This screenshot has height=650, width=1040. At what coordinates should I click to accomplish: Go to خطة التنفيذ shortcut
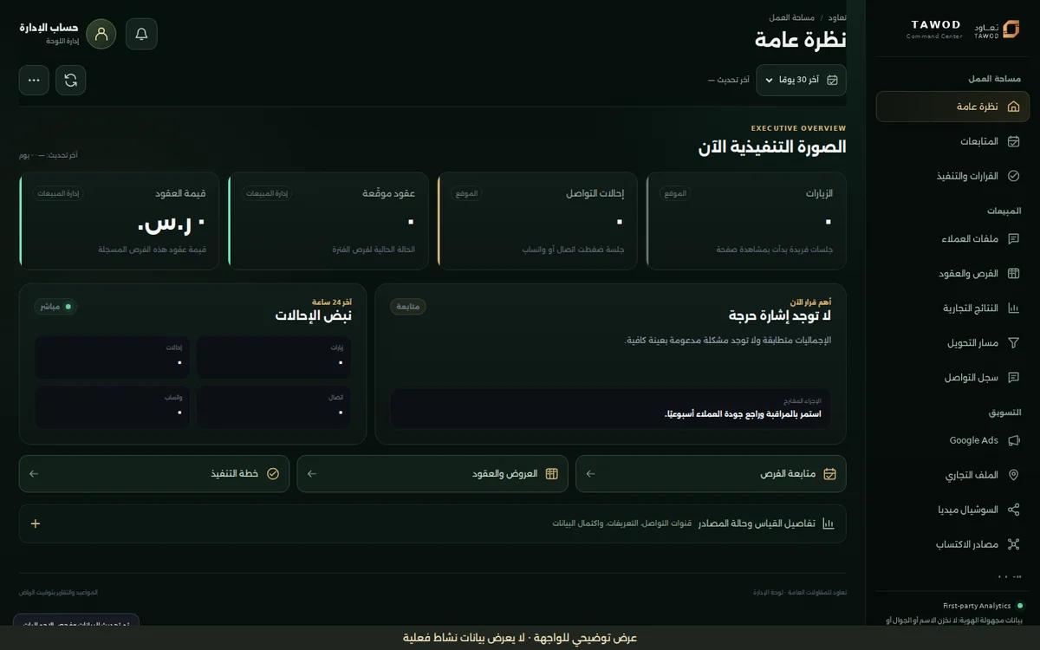(x=154, y=474)
